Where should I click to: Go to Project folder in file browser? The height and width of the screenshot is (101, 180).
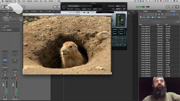pos(162,14)
